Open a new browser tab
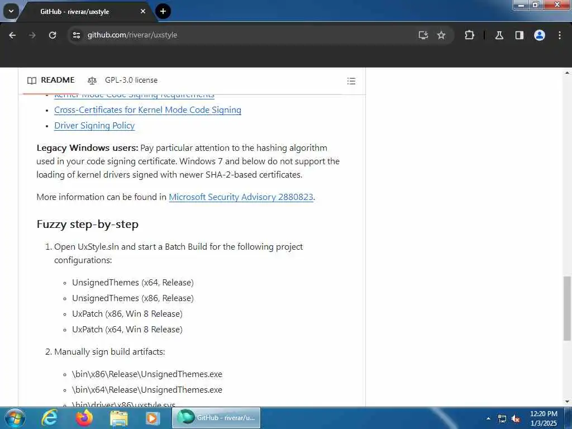 (163, 11)
